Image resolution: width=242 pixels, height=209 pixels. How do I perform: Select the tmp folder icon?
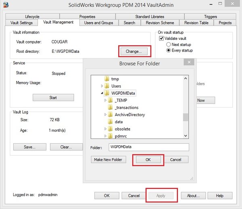[106, 79]
